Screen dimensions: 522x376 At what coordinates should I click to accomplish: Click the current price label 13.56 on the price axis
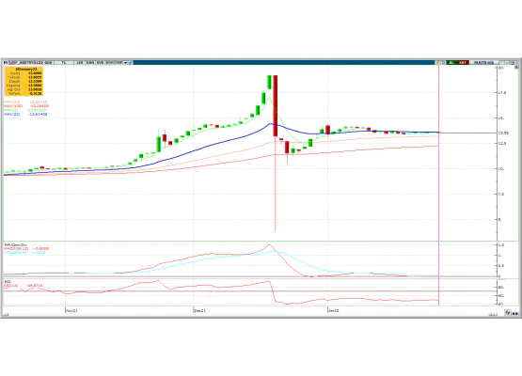click(x=503, y=133)
